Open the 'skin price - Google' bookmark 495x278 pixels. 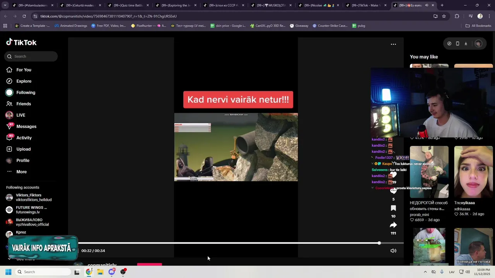(228, 26)
